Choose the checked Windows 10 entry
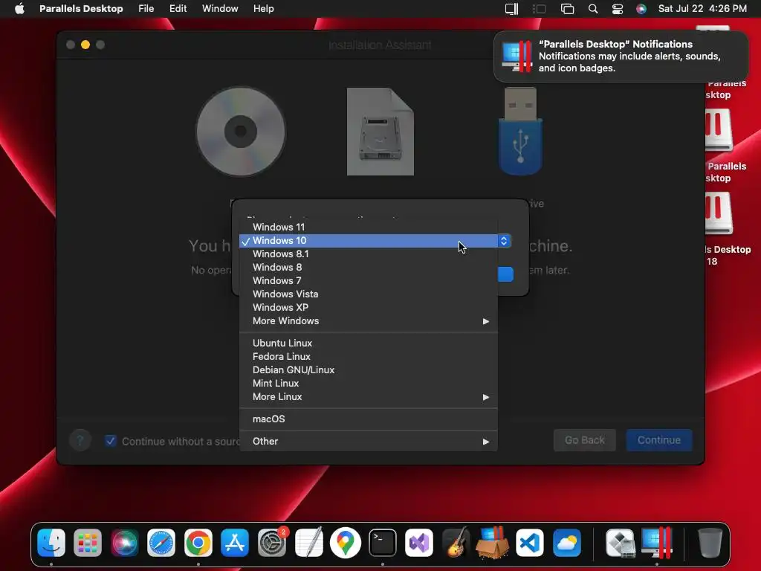Image resolution: width=761 pixels, height=571 pixels. [369, 240]
